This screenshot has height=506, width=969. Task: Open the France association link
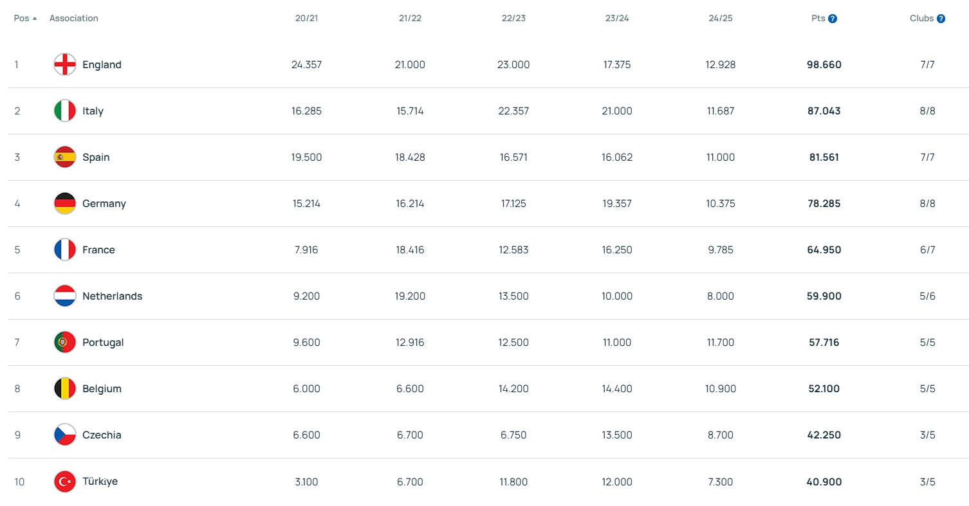(98, 250)
